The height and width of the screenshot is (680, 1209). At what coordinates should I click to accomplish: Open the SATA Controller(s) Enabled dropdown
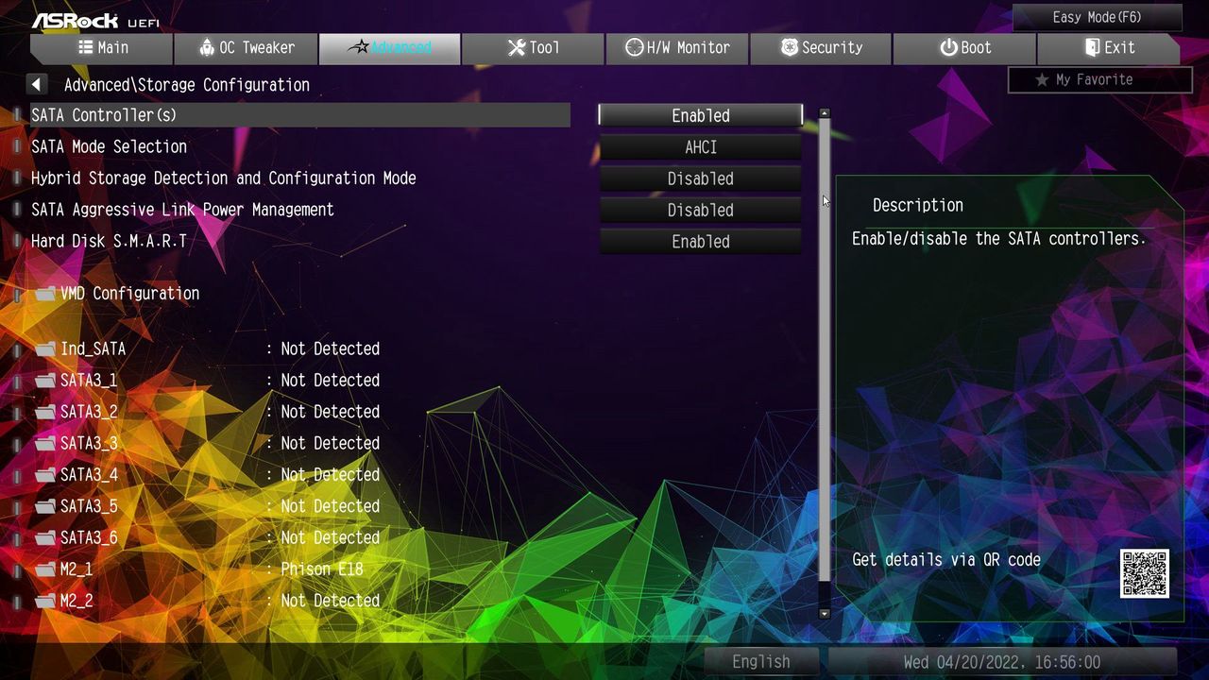click(x=701, y=115)
